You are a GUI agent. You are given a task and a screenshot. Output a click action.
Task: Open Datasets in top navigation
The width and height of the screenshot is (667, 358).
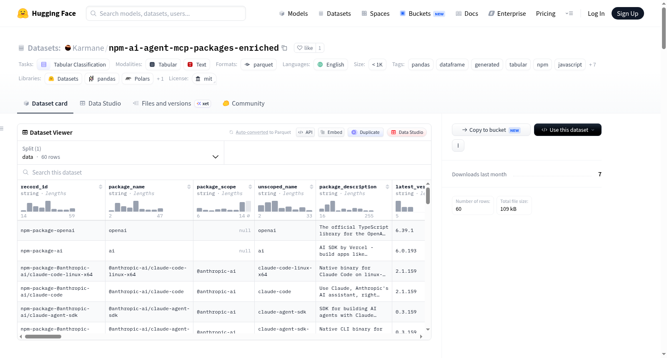click(x=335, y=13)
